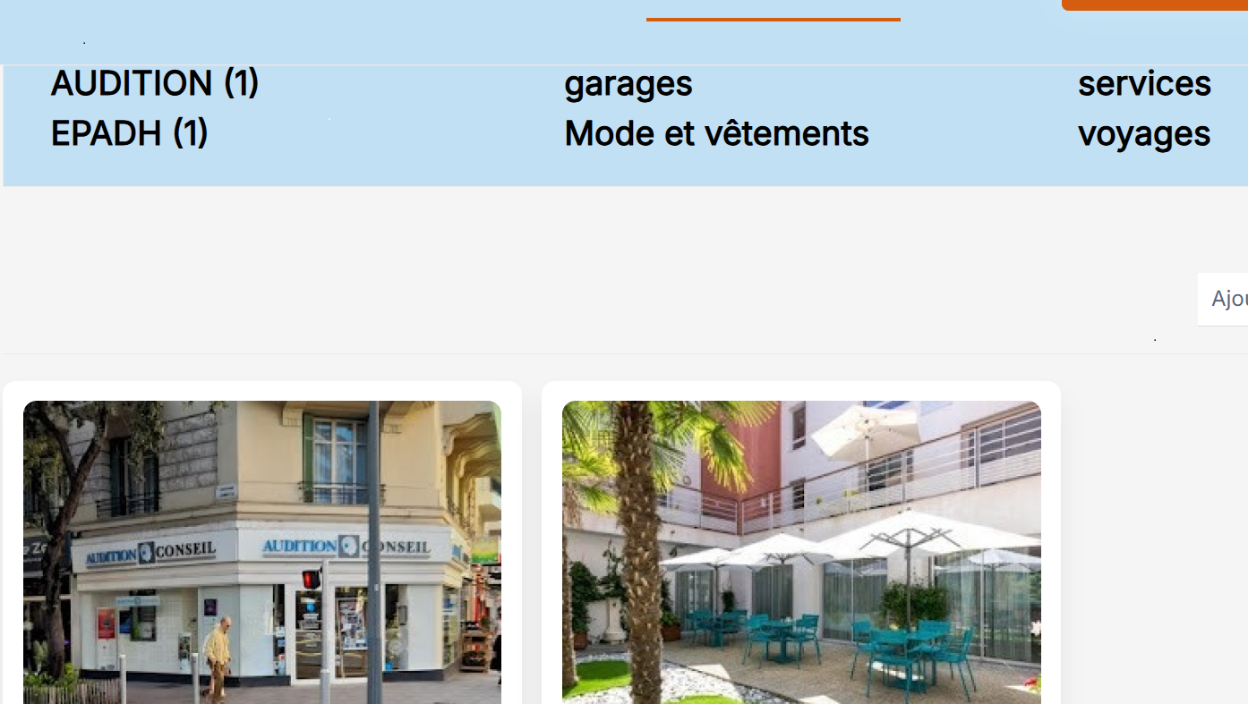Image resolution: width=1248 pixels, height=704 pixels.
Task: Click the orange button in the header
Action: pos(1155,4)
